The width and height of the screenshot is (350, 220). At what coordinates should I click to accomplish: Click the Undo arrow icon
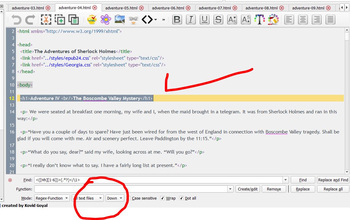click(x=16, y=20)
